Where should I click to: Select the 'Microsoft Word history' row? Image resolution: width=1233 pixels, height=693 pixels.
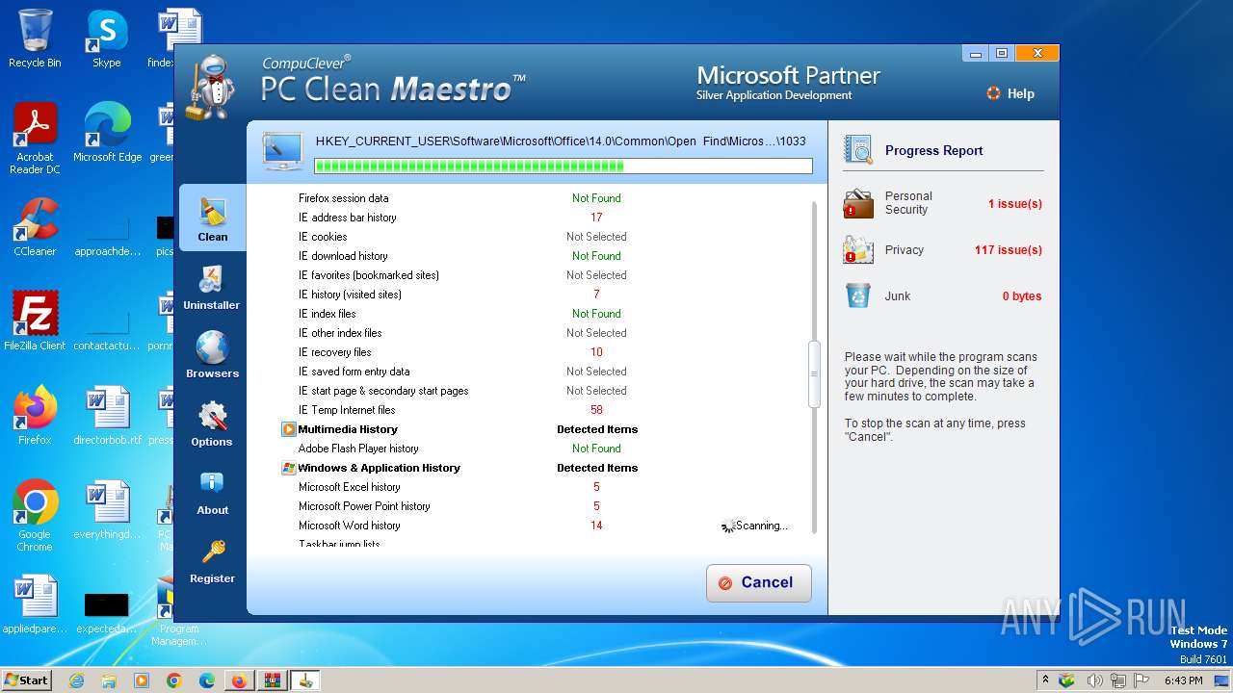pos(544,526)
